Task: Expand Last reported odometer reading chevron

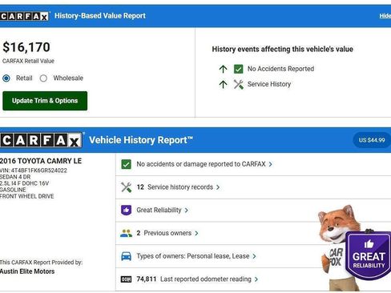Action: 256,279
